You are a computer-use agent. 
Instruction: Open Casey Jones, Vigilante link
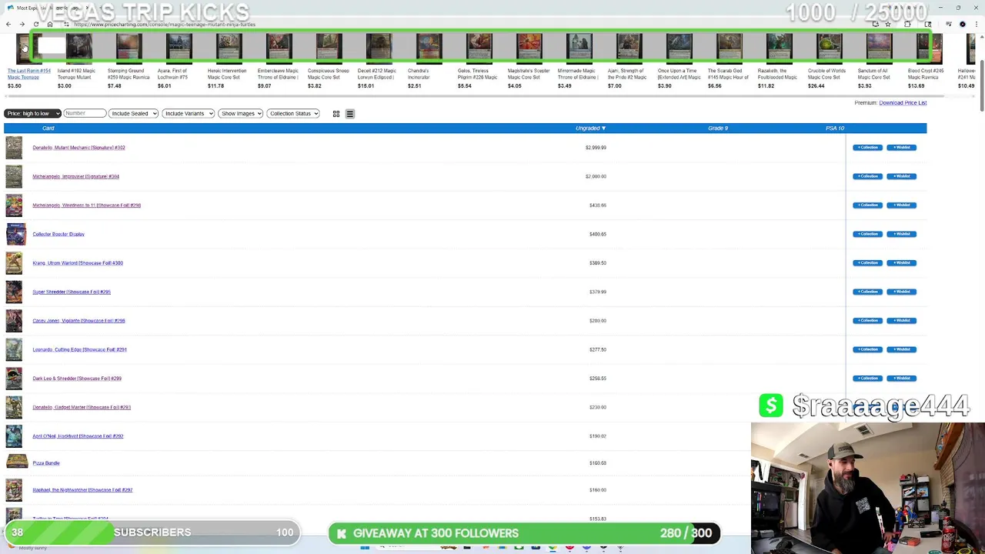[78, 321]
